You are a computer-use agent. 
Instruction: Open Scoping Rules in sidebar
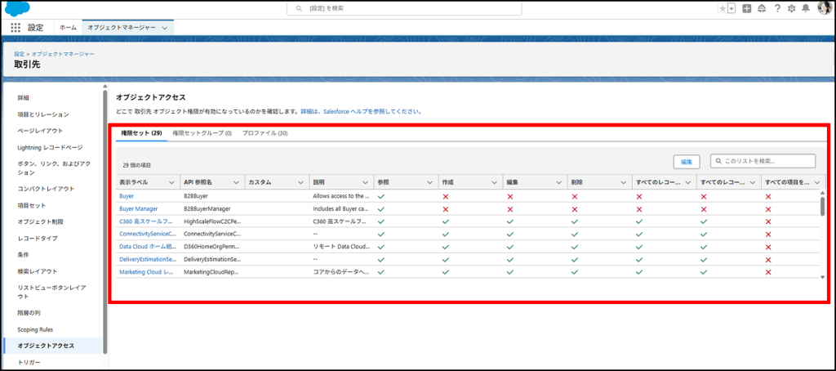tap(35, 329)
